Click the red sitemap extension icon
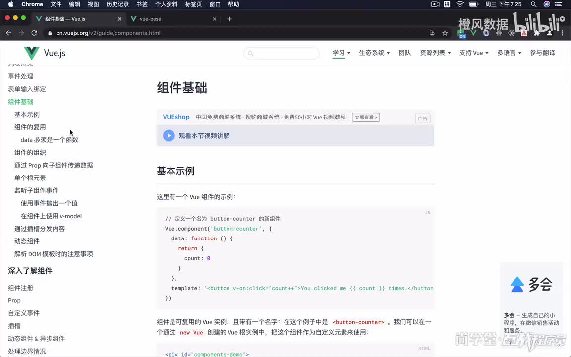Viewport: 571px width, 357px height. pyautogui.click(x=524, y=33)
